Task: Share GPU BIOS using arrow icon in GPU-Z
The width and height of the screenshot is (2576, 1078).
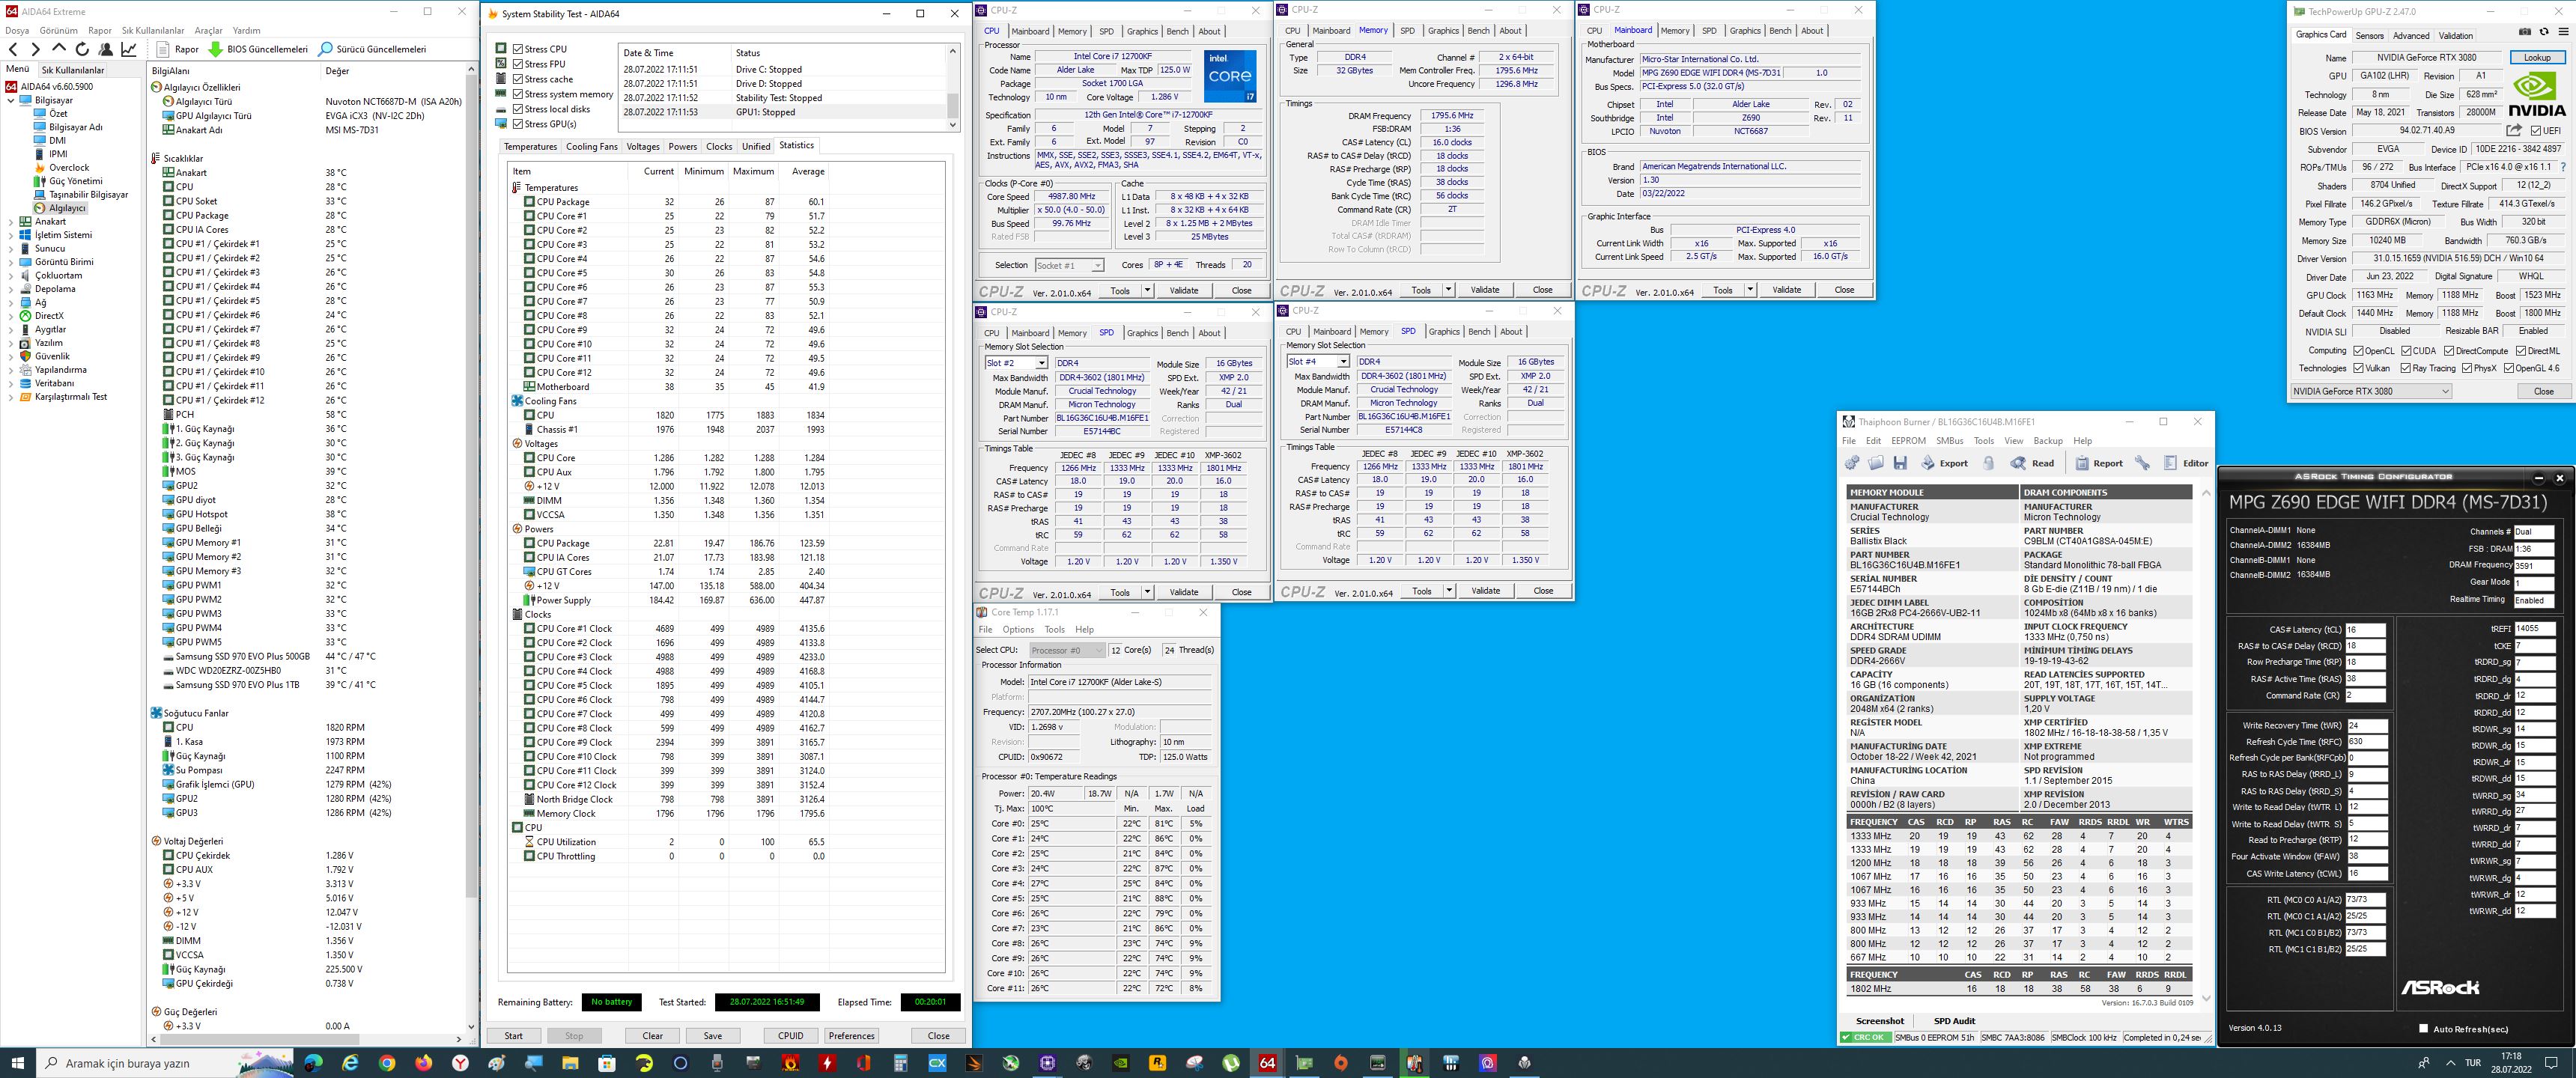Action: (2514, 130)
